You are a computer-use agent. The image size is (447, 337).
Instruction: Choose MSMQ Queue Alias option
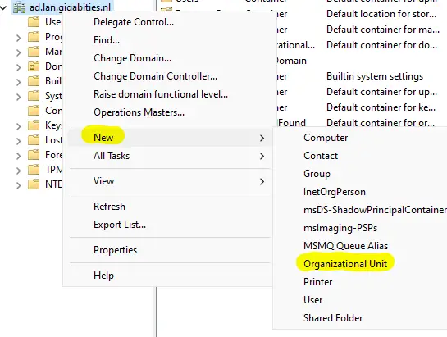coord(345,246)
